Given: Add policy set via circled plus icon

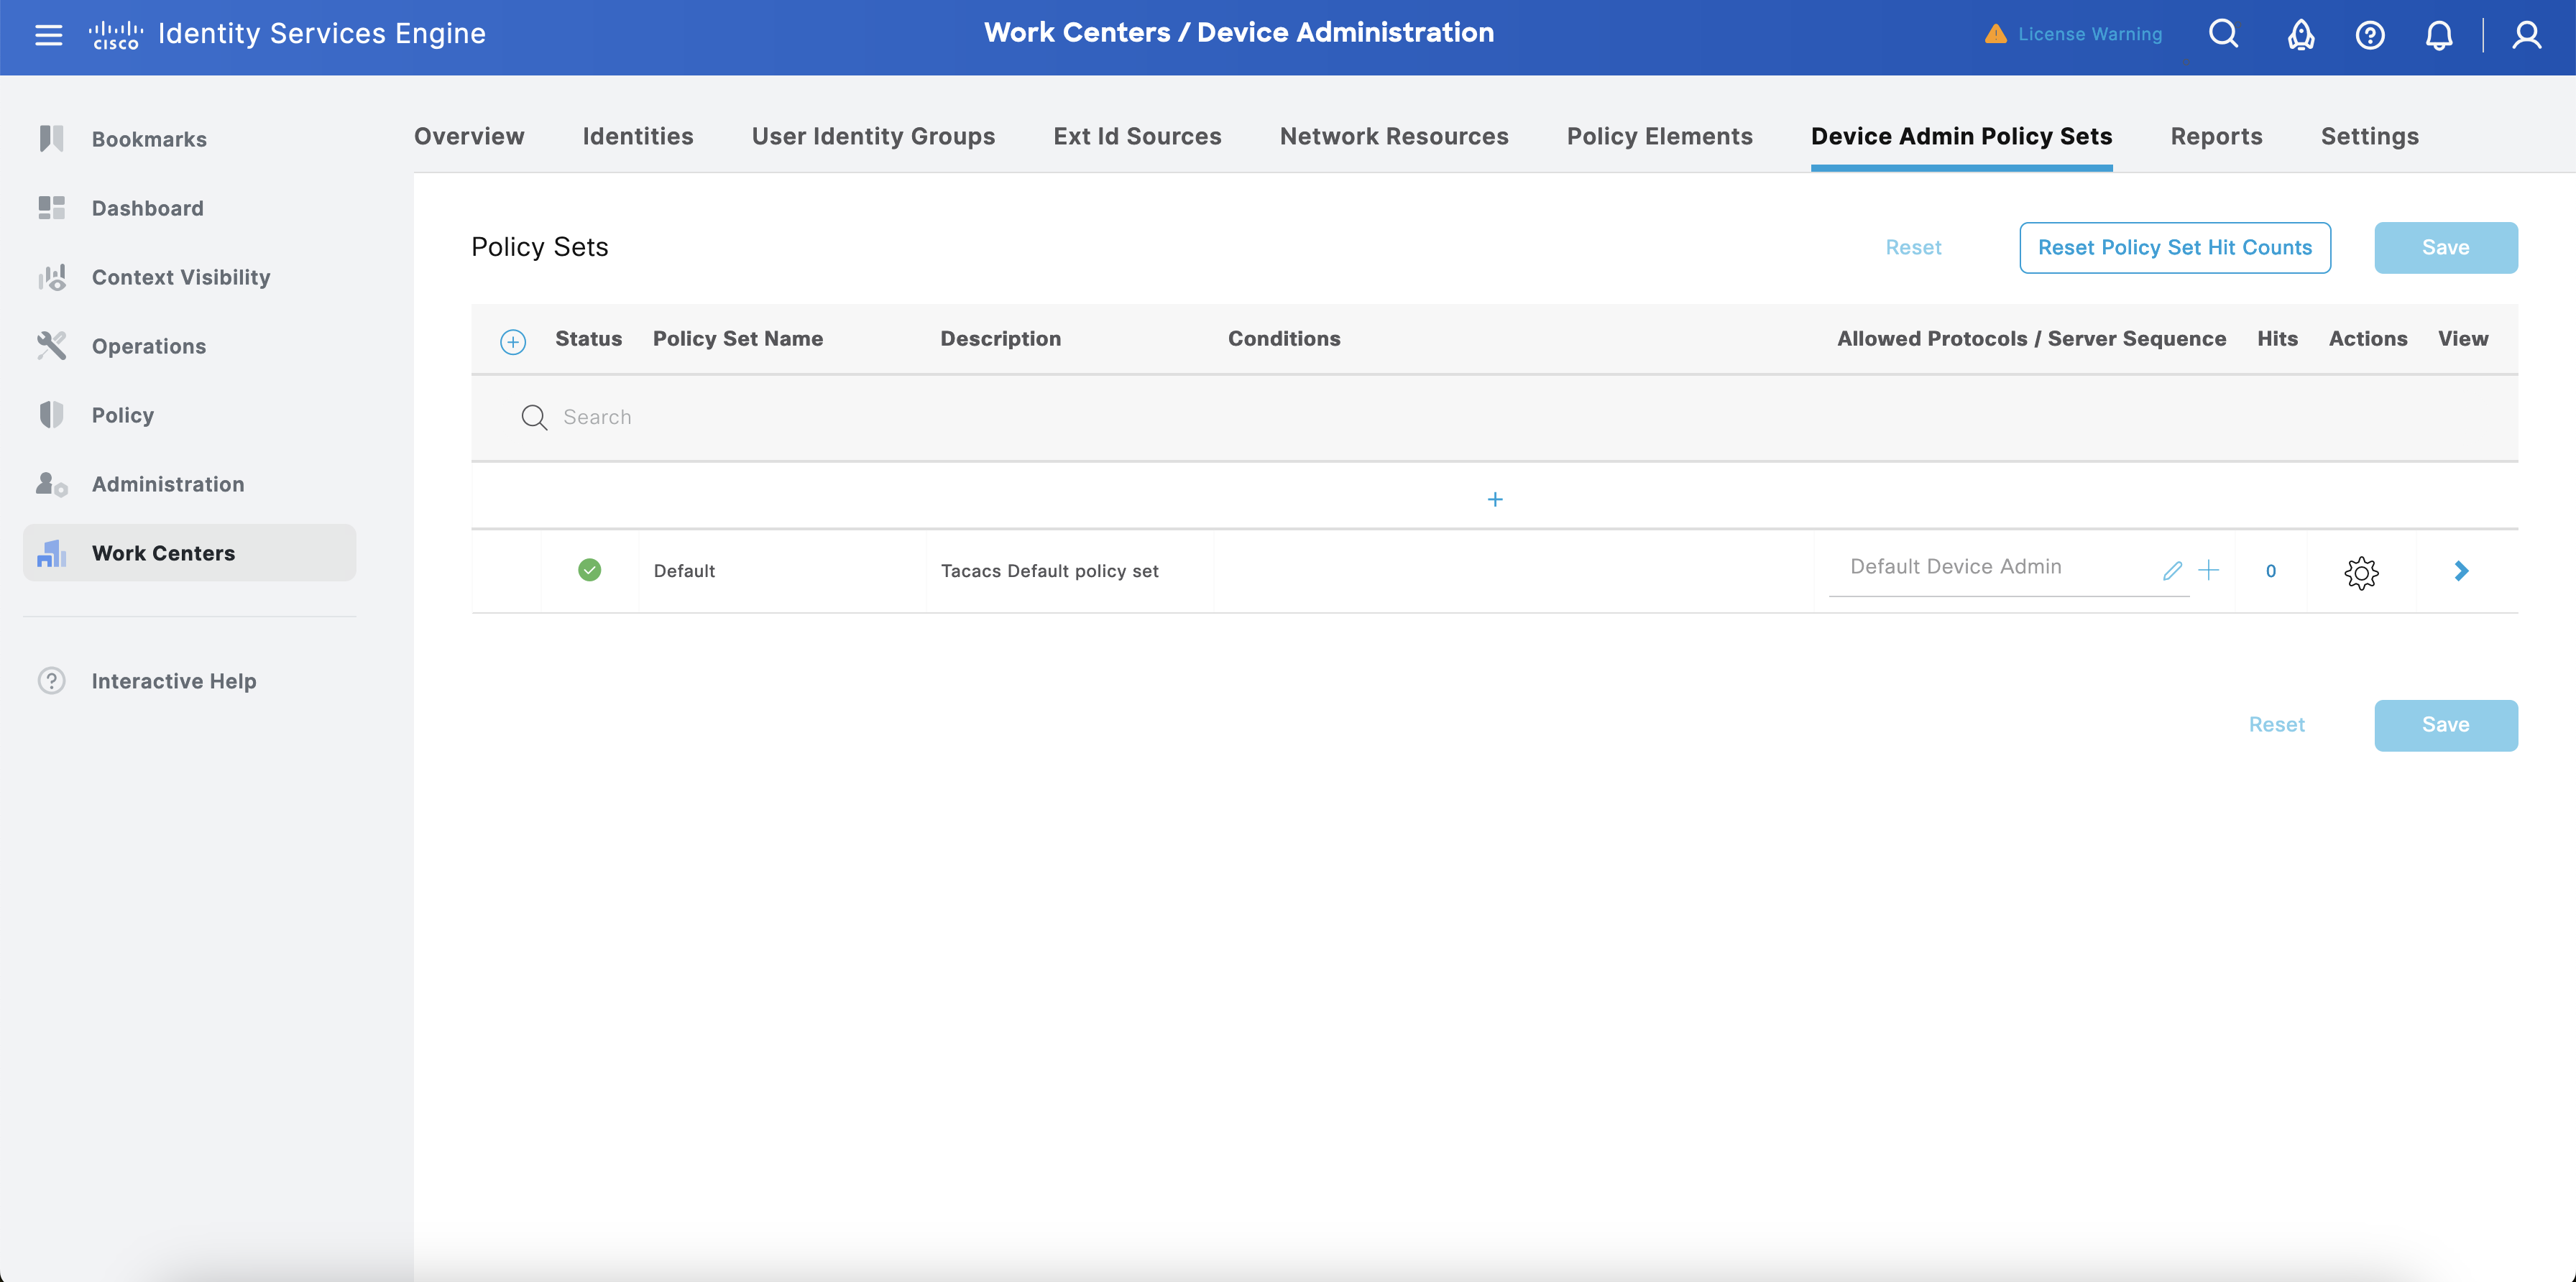Looking at the screenshot, I should click(513, 341).
